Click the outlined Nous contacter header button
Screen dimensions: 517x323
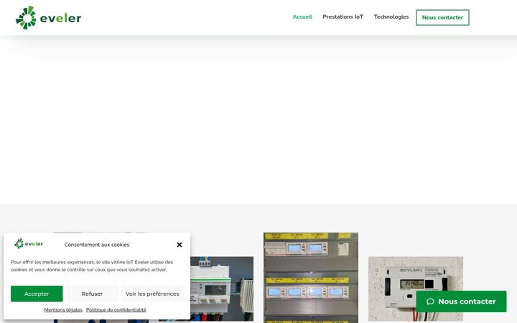tap(442, 17)
